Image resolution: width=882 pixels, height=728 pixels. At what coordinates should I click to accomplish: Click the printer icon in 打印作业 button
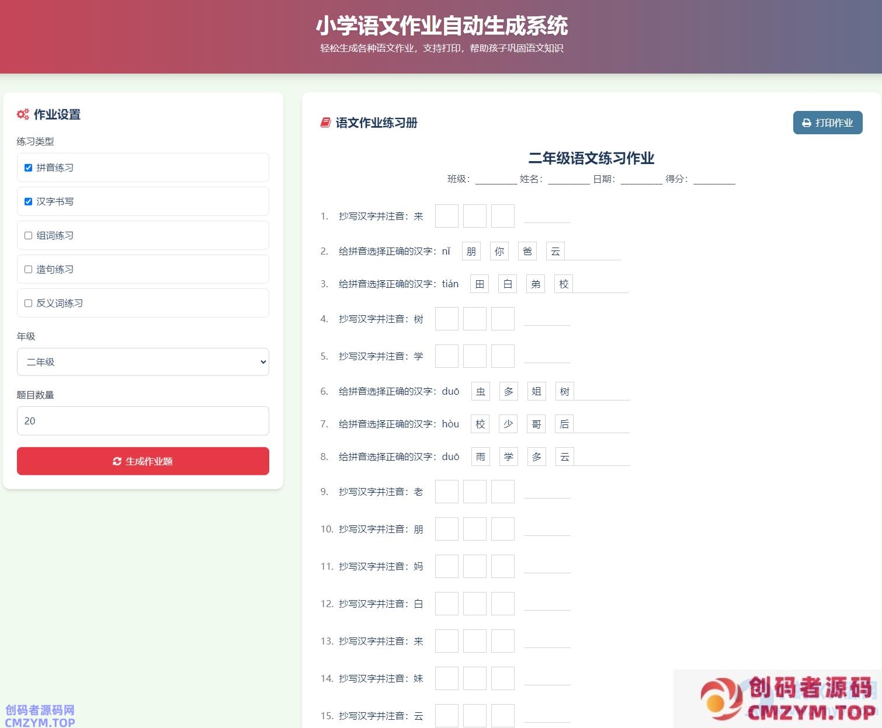807,123
